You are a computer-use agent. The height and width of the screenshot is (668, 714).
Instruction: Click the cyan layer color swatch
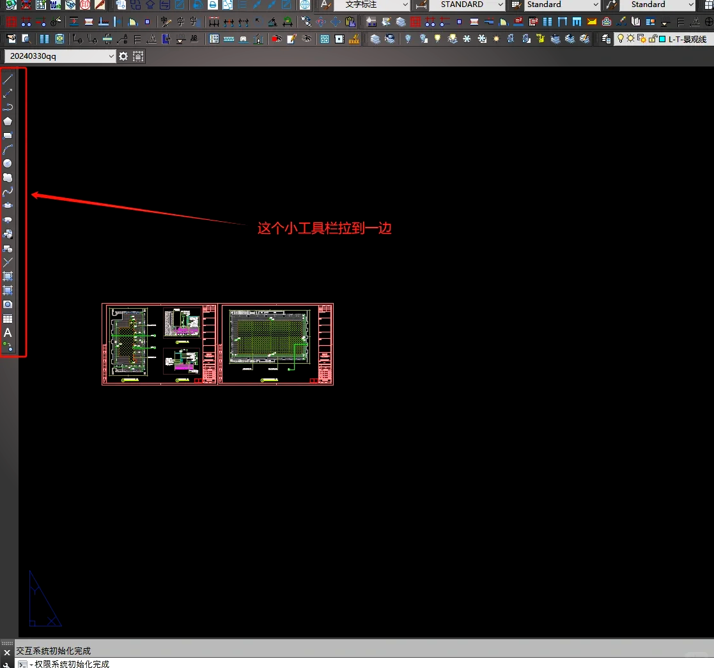tap(662, 39)
